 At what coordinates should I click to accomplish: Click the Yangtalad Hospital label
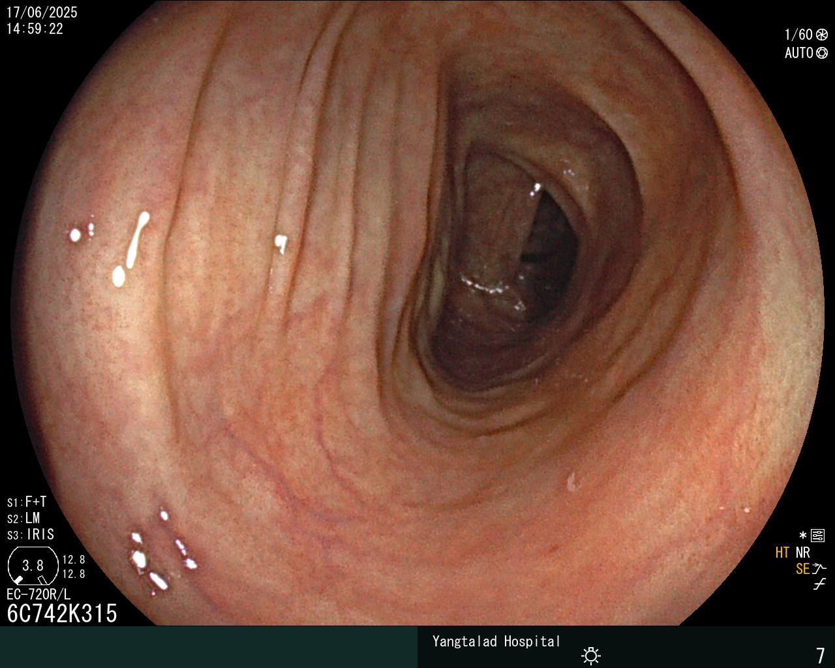click(496, 641)
